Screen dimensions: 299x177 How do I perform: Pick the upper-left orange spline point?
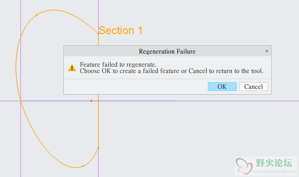point(36,15)
